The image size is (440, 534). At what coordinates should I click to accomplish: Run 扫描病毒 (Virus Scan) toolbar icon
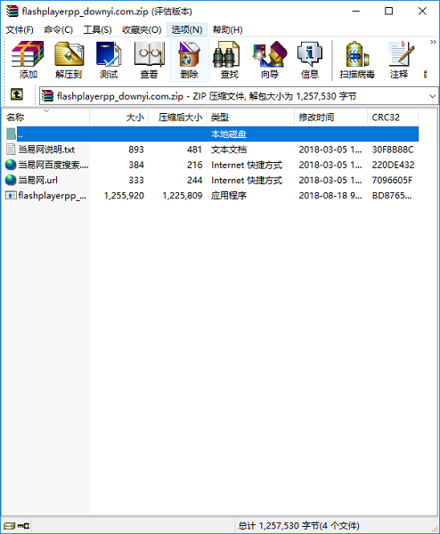(x=357, y=60)
